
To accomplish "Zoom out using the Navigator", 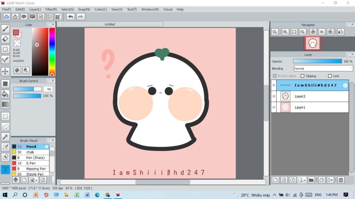I will point(302,32).
